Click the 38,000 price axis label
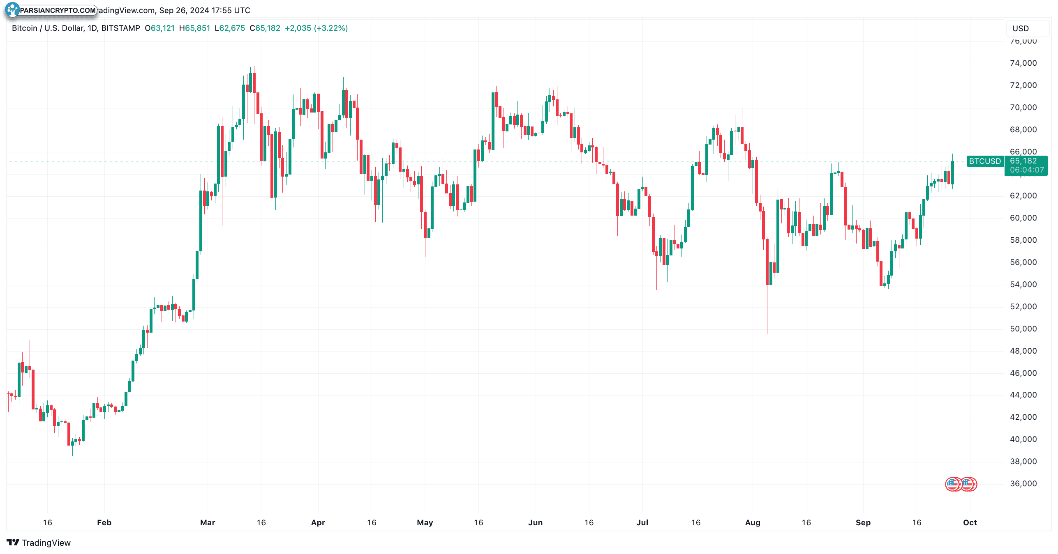Viewport: 1058px width, 554px height. 1023,462
